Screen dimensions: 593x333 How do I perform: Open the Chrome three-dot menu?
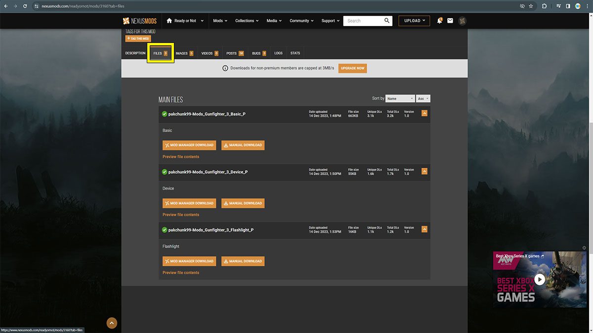587,6
